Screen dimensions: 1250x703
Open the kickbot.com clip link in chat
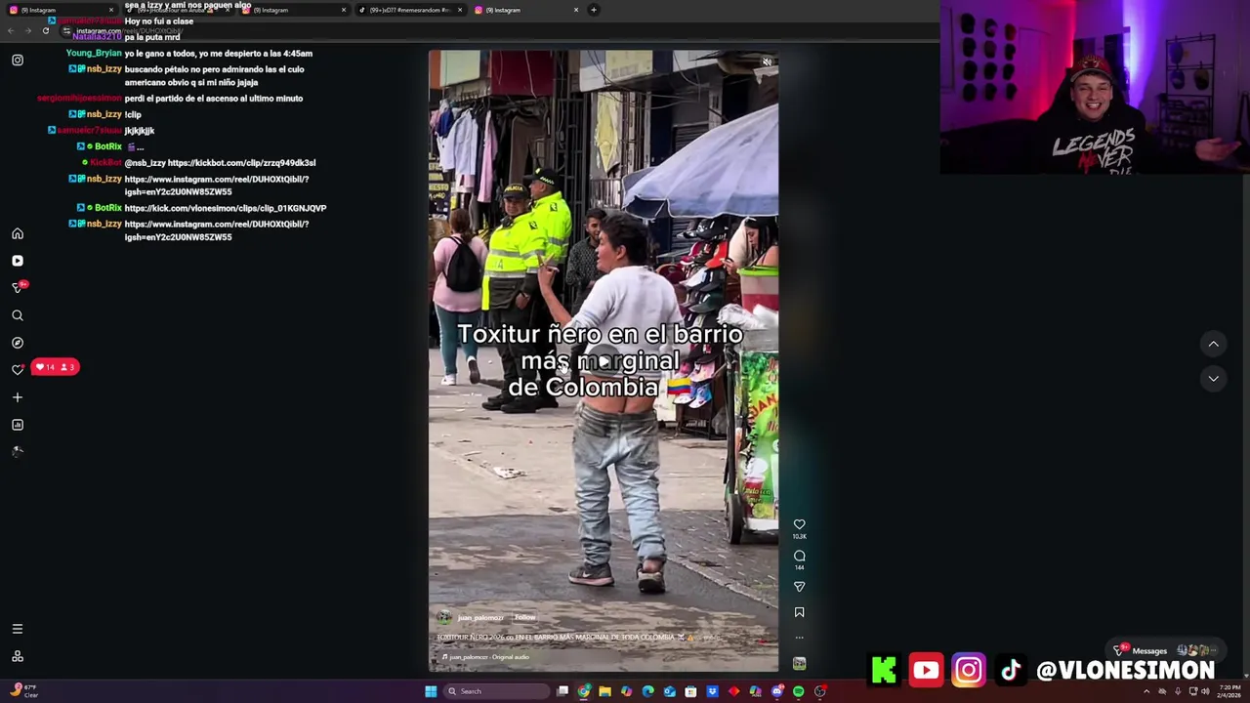point(241,163)
